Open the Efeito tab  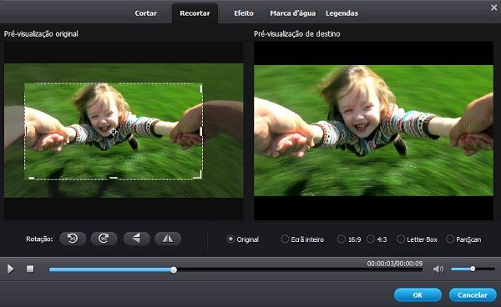pos(244,13)
